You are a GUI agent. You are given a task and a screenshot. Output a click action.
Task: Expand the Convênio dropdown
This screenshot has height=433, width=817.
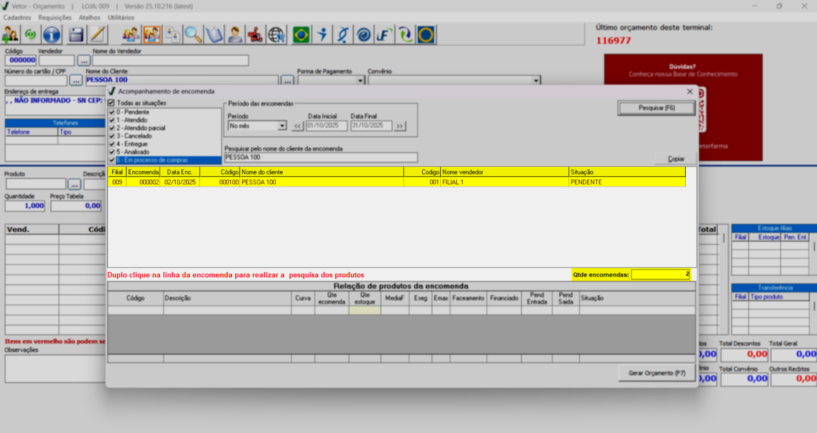click(536, 80)
